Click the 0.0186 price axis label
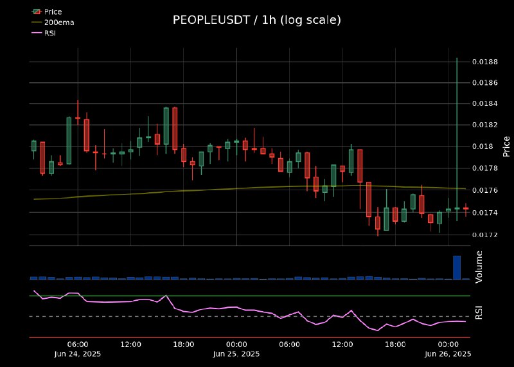 tap(485, 83)
